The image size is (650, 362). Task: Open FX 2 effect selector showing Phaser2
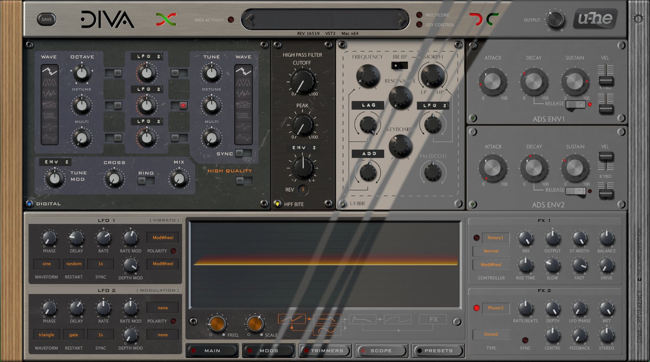pyautogui.click(x=496, y=308)
